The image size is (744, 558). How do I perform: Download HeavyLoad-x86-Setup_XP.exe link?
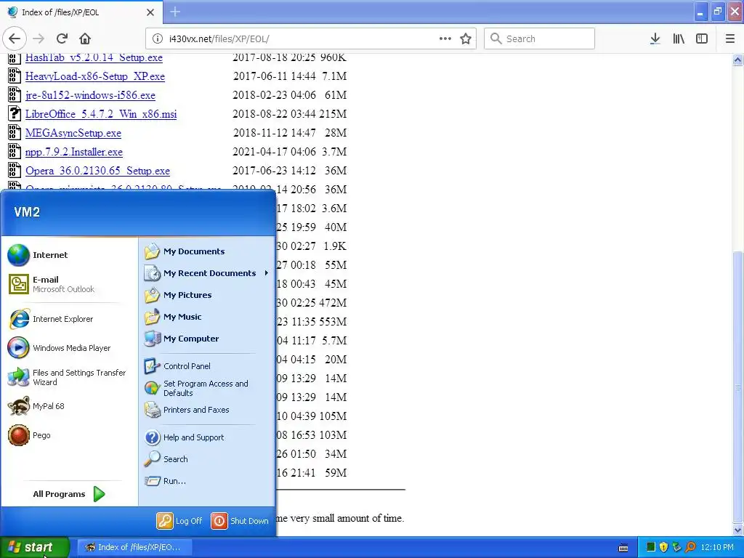pos(95,76)
